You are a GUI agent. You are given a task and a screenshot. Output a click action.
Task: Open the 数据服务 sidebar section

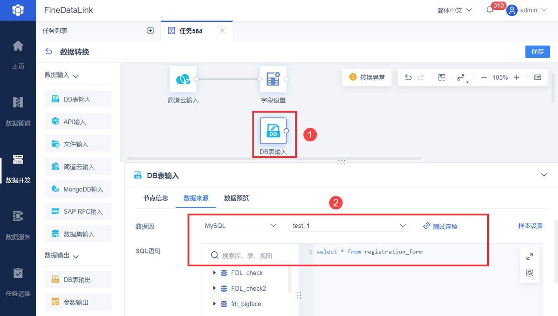point(18,225)
